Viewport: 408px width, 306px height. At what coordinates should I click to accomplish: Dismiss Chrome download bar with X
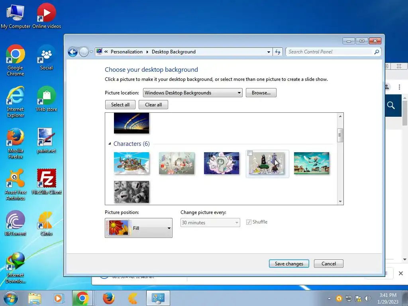[401, 273]
